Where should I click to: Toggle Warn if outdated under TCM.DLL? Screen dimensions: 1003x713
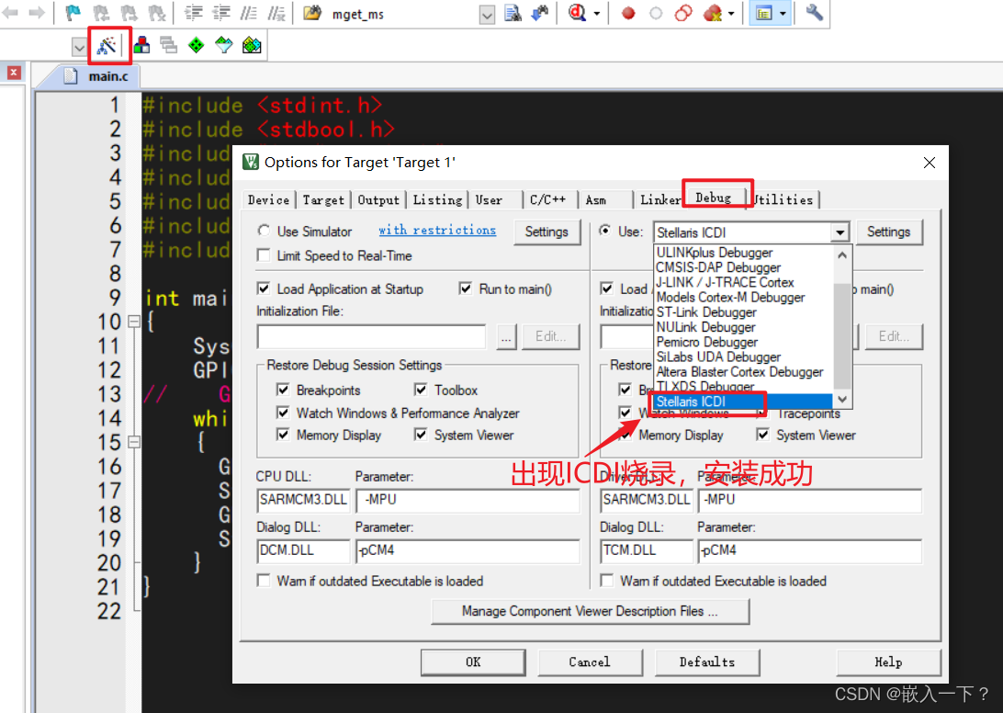pos(606,581)
